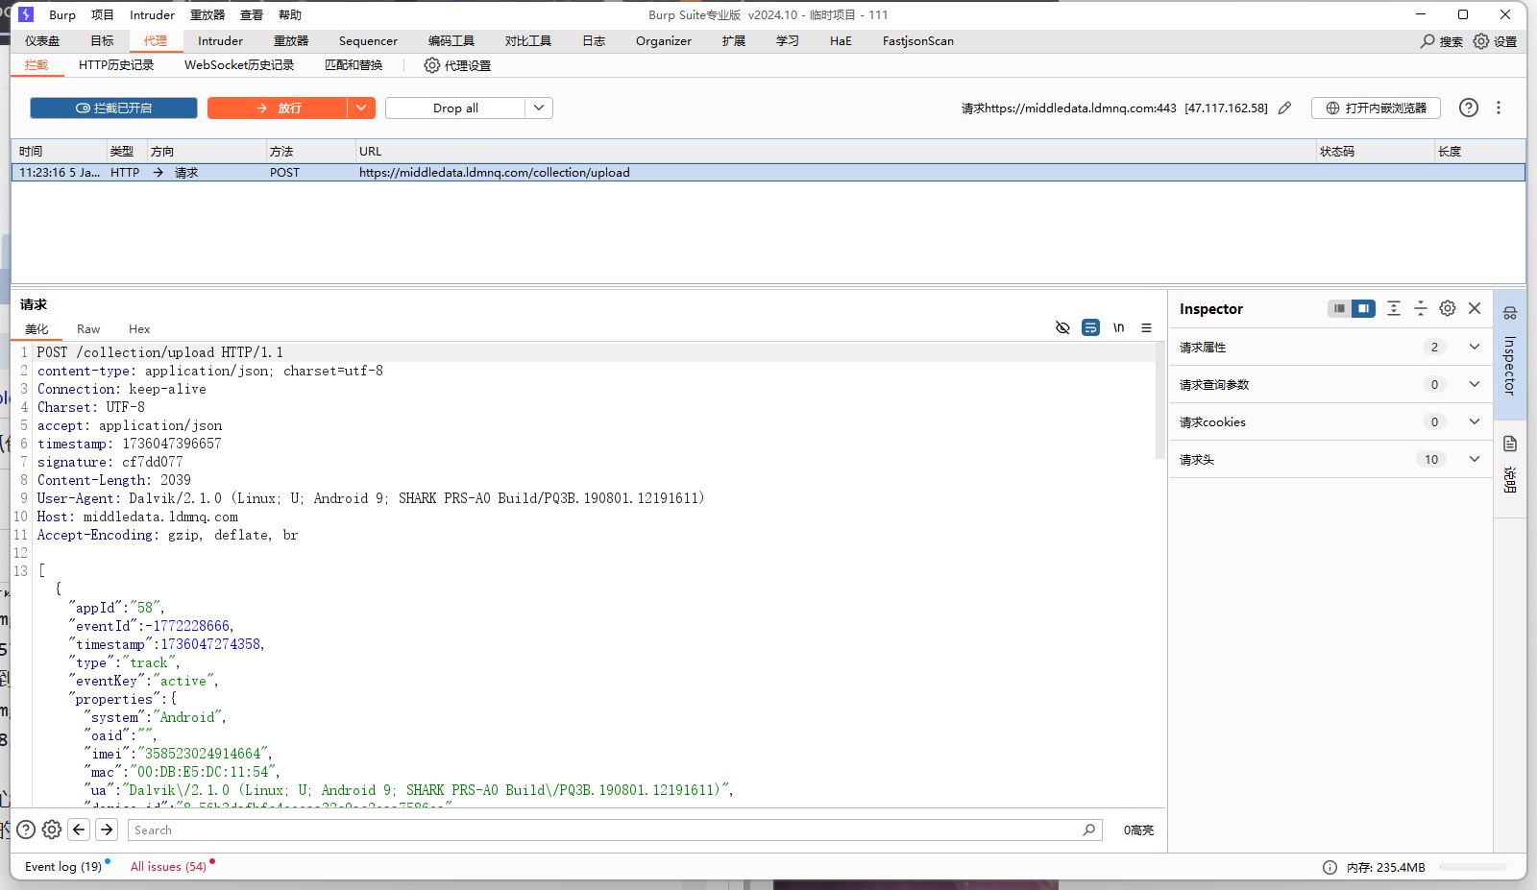Switch Inspector to the left layout toggle
Screen dimensions: 1537x890
coord(1339,308)
